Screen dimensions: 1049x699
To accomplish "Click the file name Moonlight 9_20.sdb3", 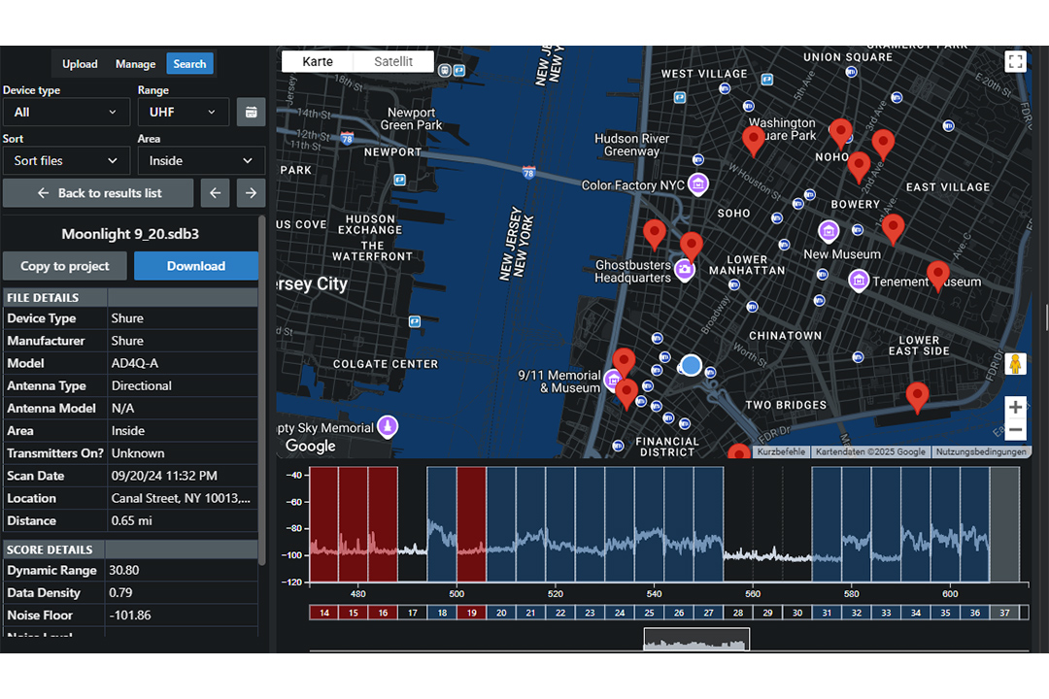I will coord(130,234).
